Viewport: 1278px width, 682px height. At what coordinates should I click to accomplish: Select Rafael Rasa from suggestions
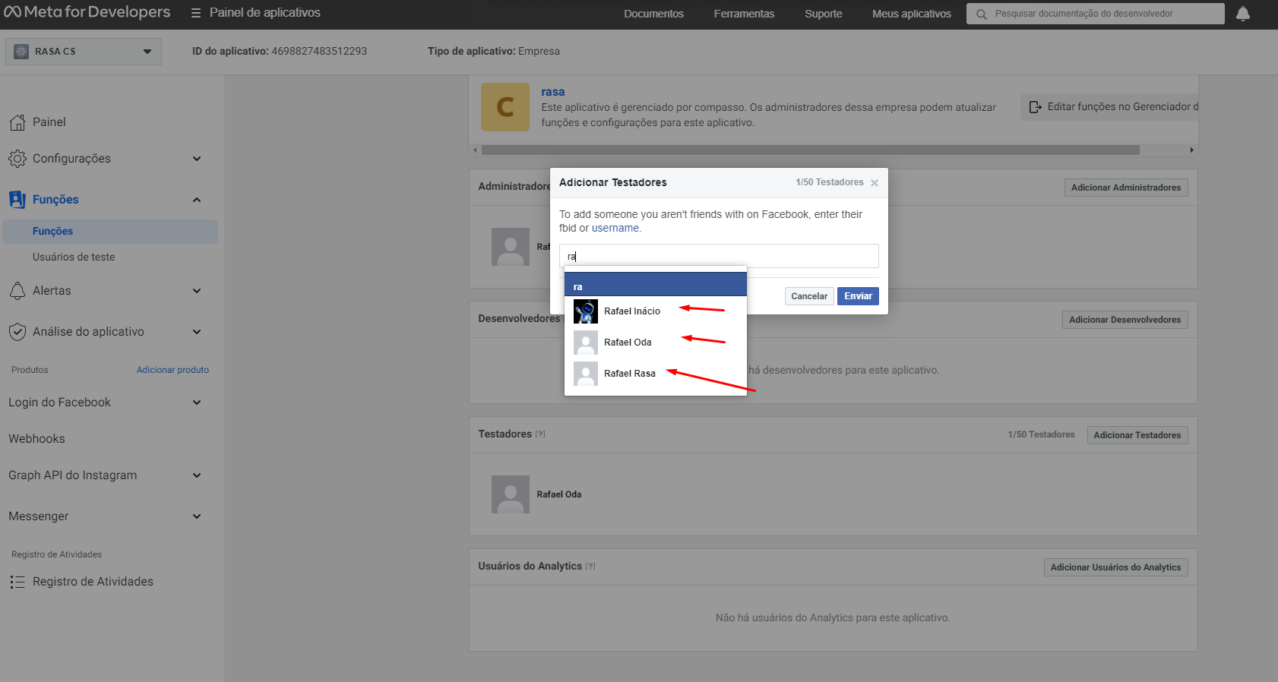point(656,374)
